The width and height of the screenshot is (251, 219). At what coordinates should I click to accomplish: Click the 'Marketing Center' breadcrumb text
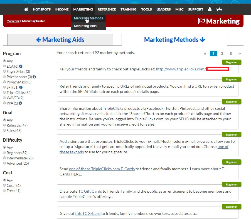pos(33,21)
